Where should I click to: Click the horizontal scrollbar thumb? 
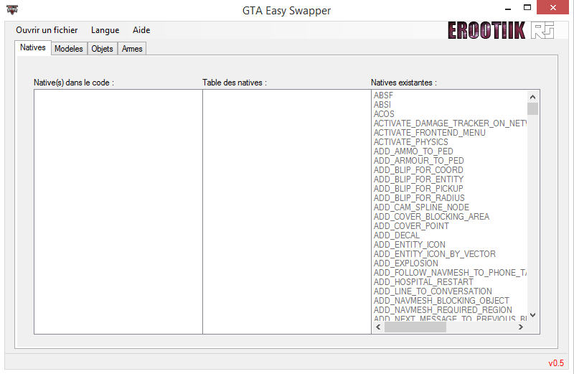click(415, 327)
